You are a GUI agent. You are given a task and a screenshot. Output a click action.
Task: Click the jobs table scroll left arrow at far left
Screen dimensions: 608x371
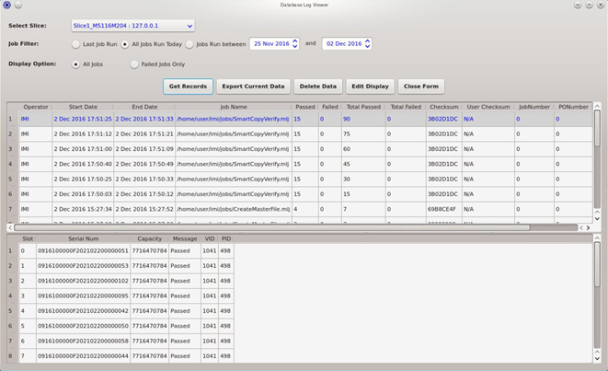click(10, 227)
